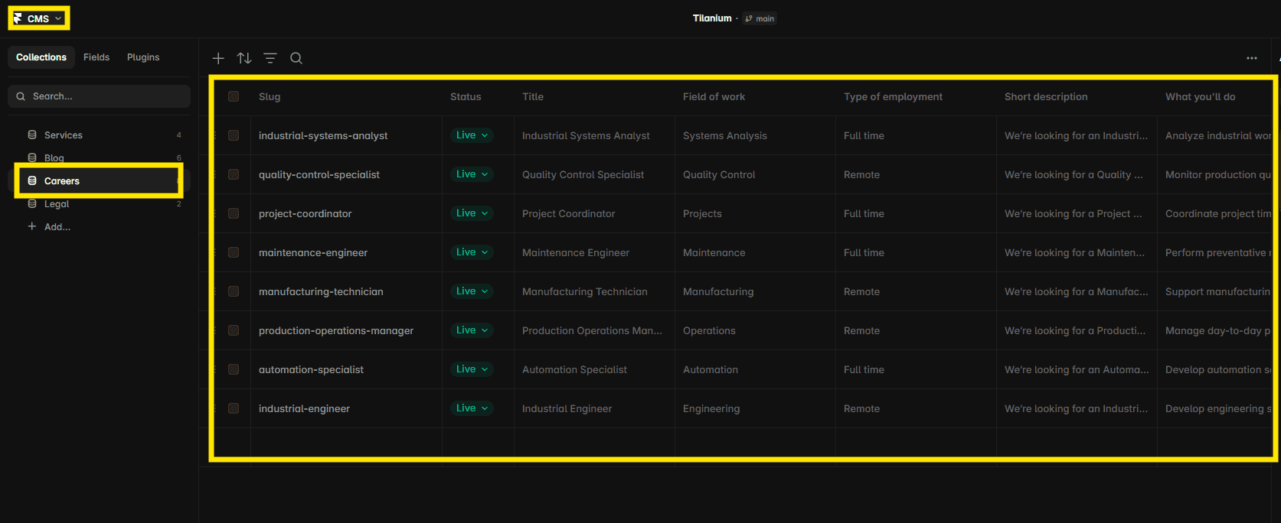Click the Title column header
This screenshot has height=523, width=1281.
(533, 96)
